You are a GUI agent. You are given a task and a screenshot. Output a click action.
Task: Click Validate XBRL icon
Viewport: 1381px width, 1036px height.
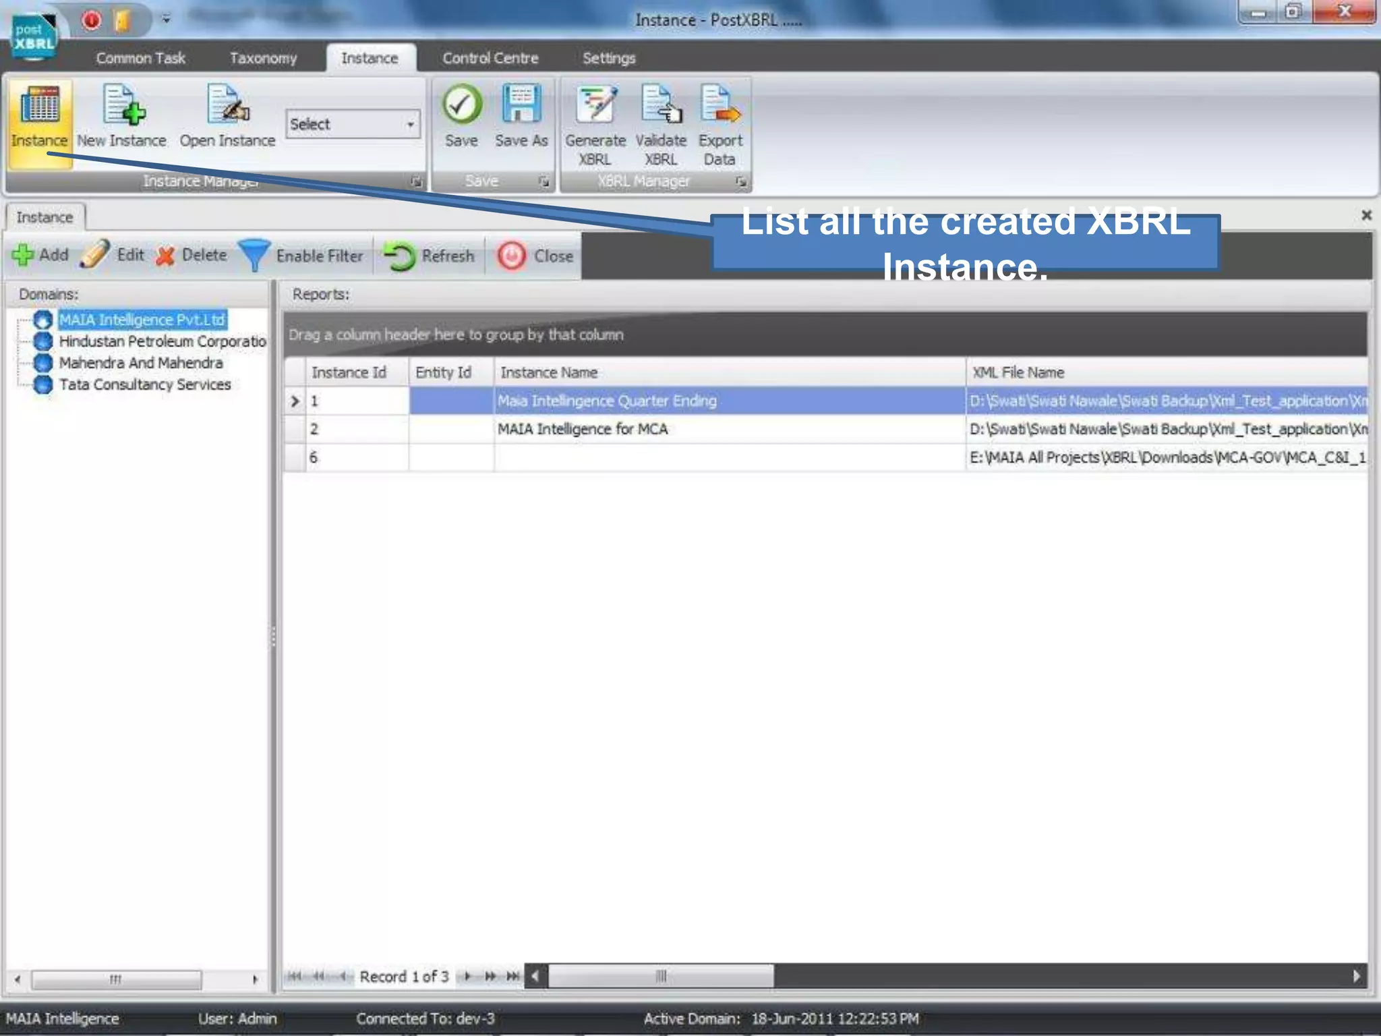661,105
